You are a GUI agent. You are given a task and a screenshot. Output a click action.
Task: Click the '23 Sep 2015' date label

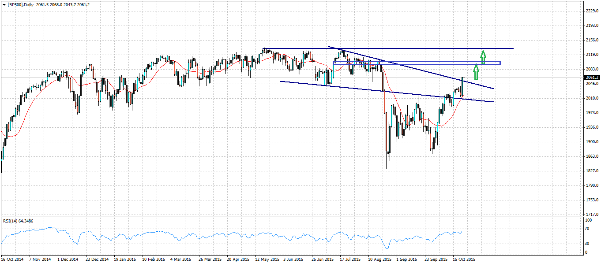pyautogui.click(x=436, y=259)
